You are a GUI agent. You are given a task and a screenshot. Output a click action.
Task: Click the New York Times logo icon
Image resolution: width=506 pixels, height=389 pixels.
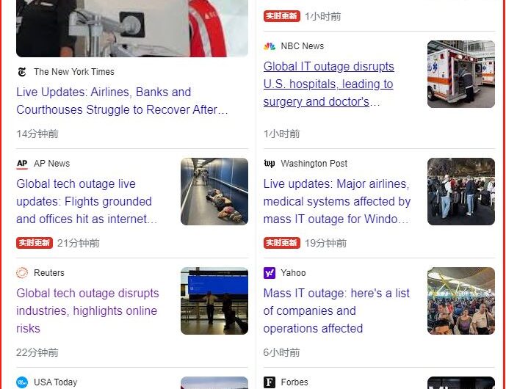(x=22, y=72)
